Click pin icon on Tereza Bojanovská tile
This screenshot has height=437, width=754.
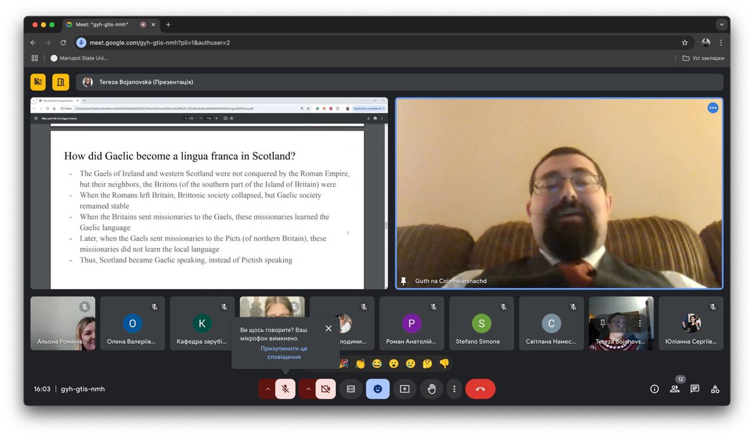tap(603, 323)
